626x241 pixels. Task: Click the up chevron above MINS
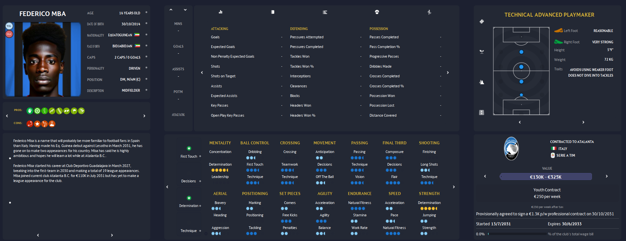(171, 10)
